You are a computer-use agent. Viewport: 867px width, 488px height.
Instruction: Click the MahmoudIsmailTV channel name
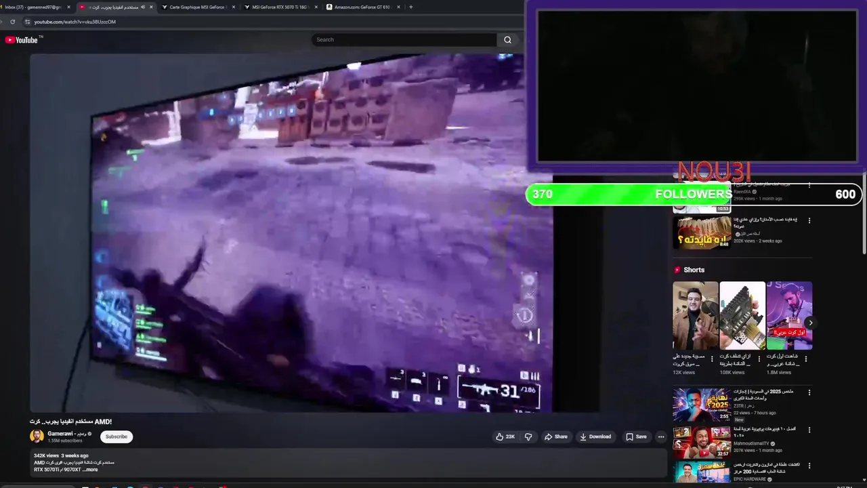coord(752,443)
